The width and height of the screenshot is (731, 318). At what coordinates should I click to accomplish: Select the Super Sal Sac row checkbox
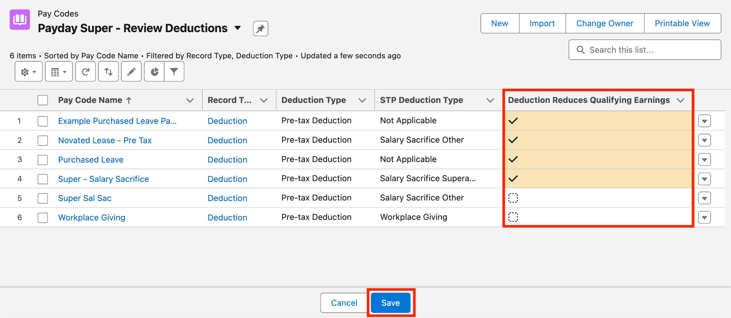(43, 198)
